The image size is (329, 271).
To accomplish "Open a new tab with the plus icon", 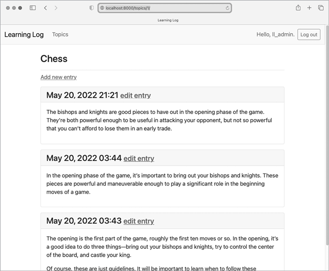I will pyautogui.click(x=309, y=8).
